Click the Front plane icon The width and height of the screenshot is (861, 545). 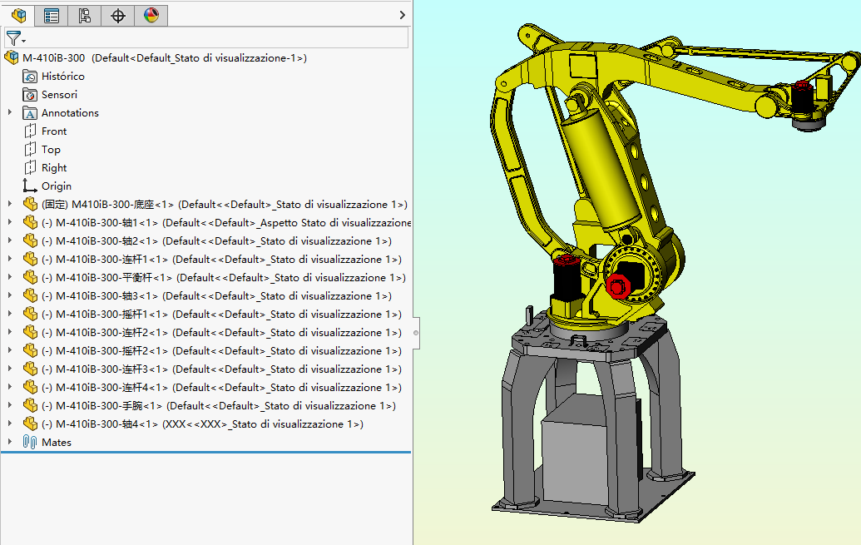click(30, 131)
